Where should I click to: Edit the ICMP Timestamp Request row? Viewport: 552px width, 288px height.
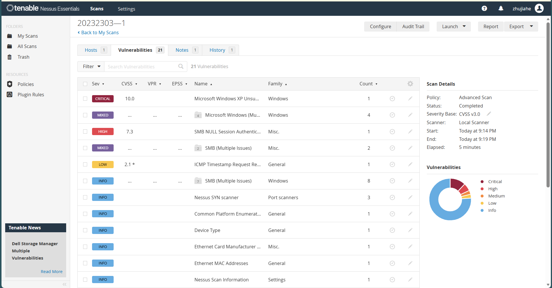click(x=410, y=164)
